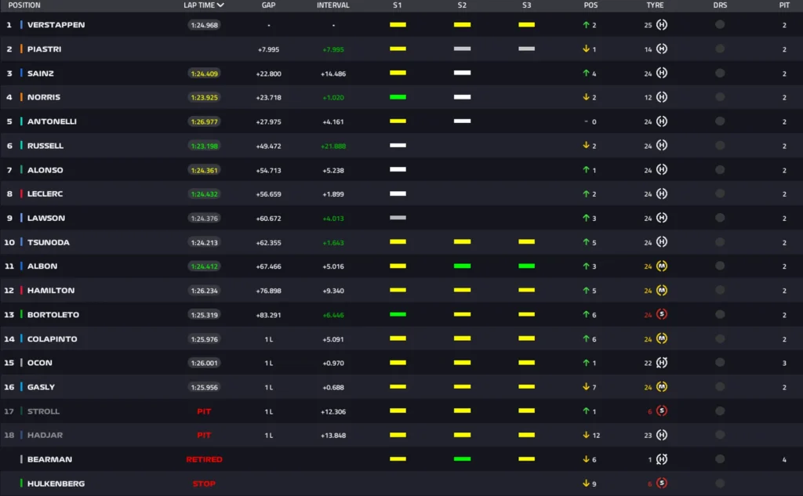
Task: Click Gasly's yellow down arrow
Action: 586,387
